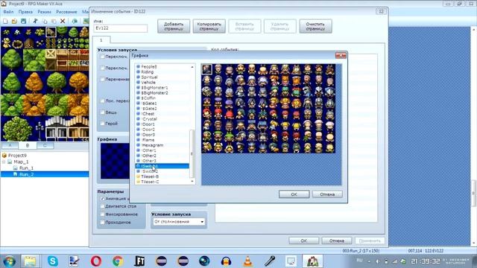Enable the Фиксированное checkbox
Viewport: 477px width, 268px height.
point(102,214)
